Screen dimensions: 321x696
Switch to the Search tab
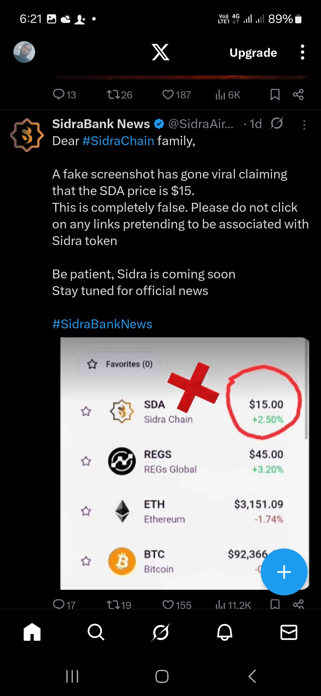click(96, 632)
